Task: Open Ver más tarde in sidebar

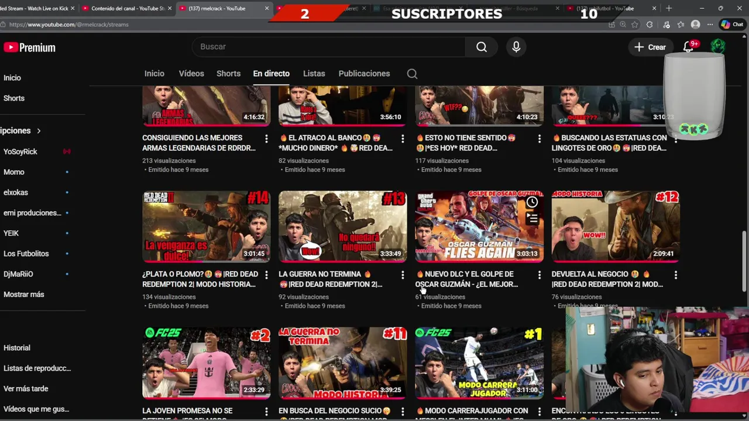Action: pos(26,389)
